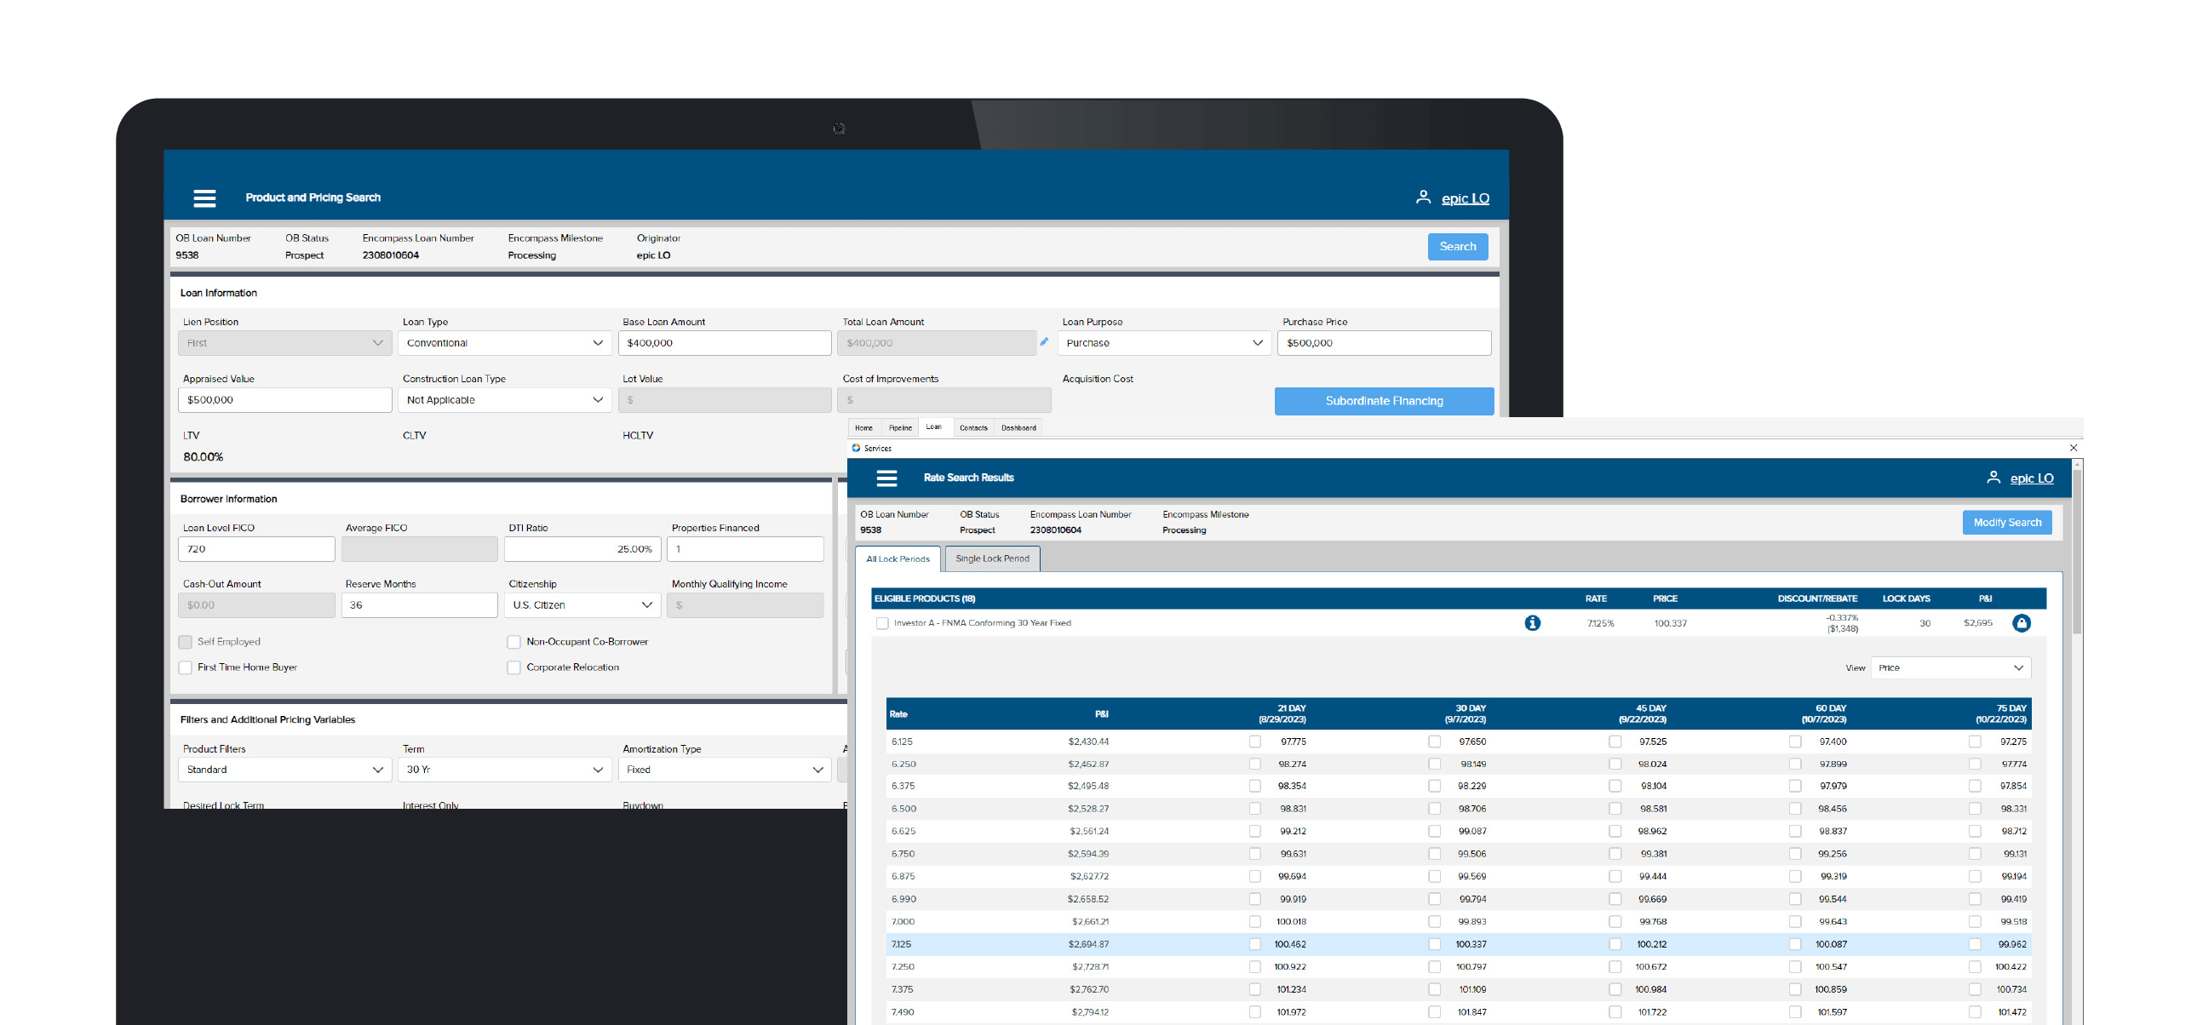The image size is (2197, 1025).
Task: Click the Loan Level FICO input field
Action: 255,549
